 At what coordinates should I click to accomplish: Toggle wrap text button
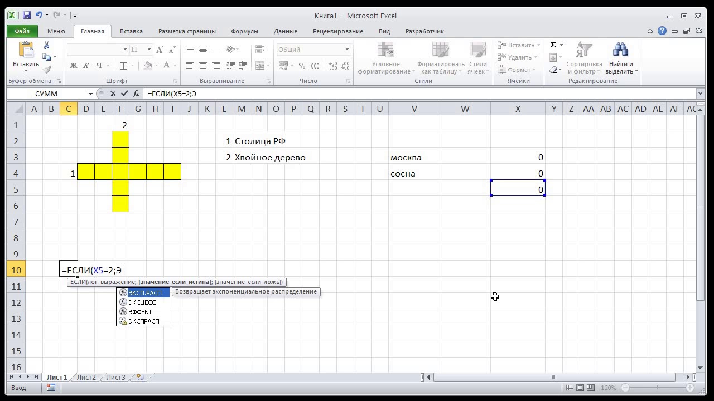(x=259, y=50)
